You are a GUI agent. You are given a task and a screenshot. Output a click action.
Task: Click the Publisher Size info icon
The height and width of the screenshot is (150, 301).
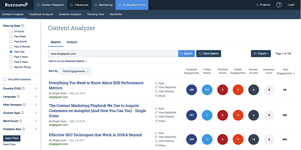(24, 129)
